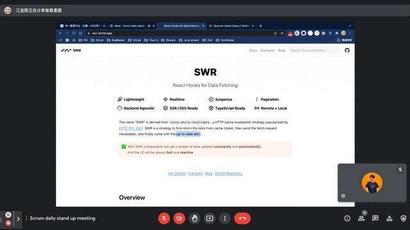Image resolution: width=410 pixels, height=230 pixels.
Task: Click the Overview heading
Action: [132, 197]
